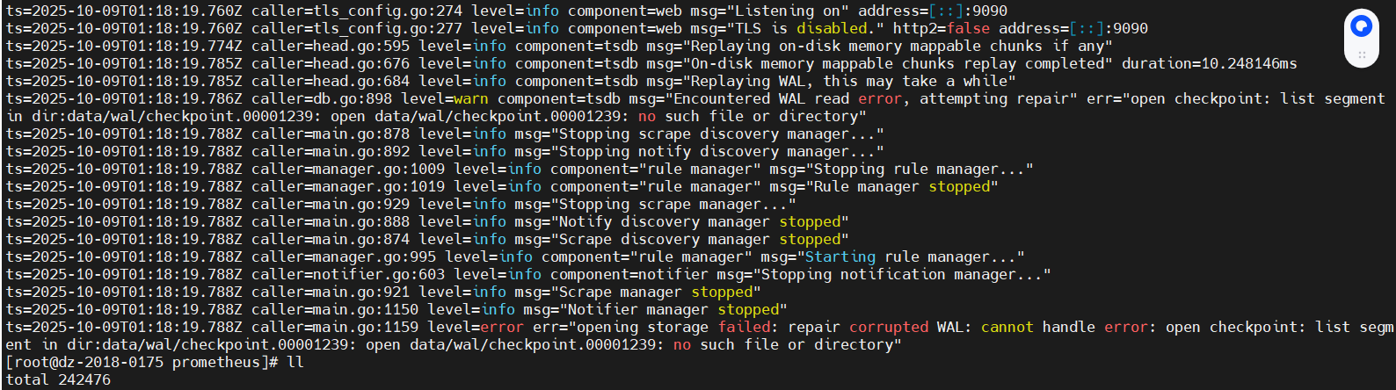Viewport: 1396px width, 390px height.
Task: Click the 'corrupted' word in the final error line
Action: (888, 327)
